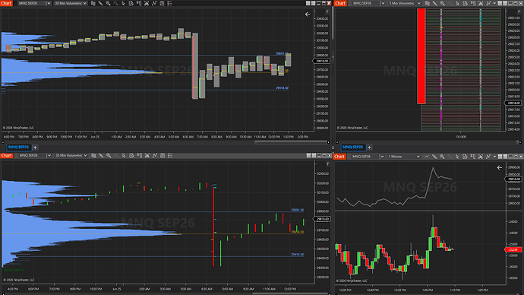The image size is (524, 295).
Task: Click the 'F' button at top-left chart price axis
Action: click(x=327, y=11)
